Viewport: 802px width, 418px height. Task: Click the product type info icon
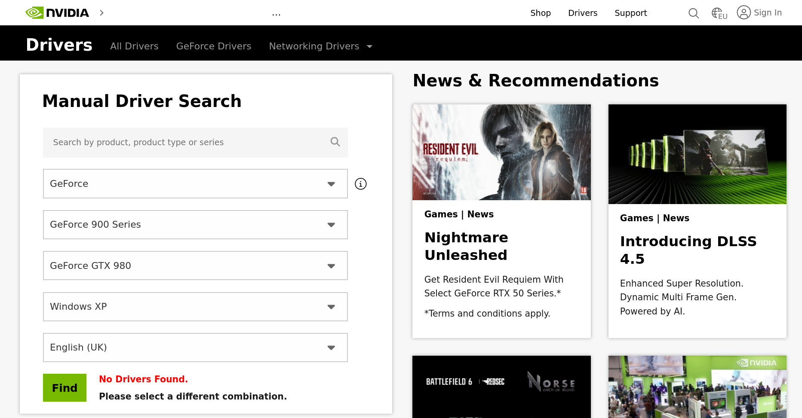(x=361, y=184)
